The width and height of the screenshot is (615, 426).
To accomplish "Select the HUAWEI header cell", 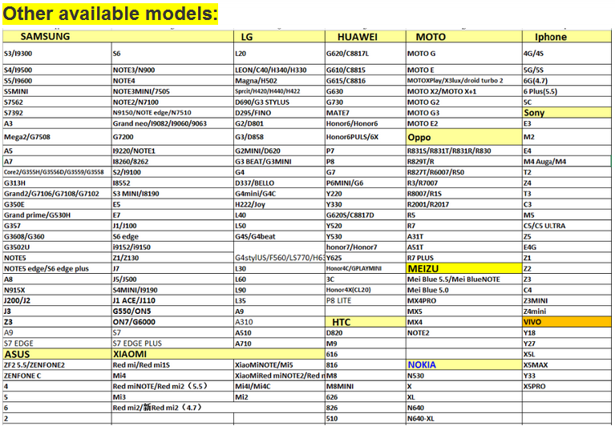I will click(366, 37).
